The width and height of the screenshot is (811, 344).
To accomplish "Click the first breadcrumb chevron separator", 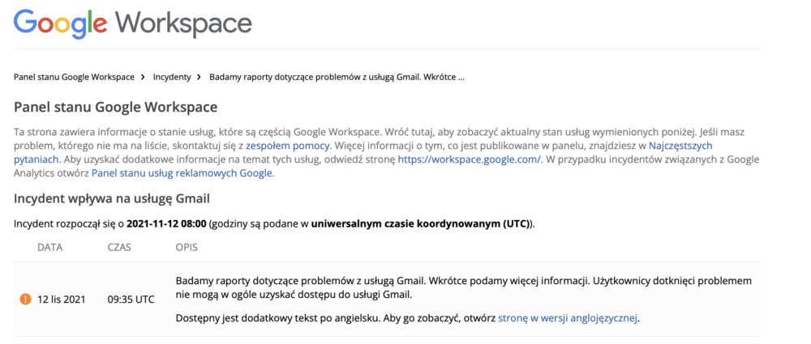I will coord(143,78).
